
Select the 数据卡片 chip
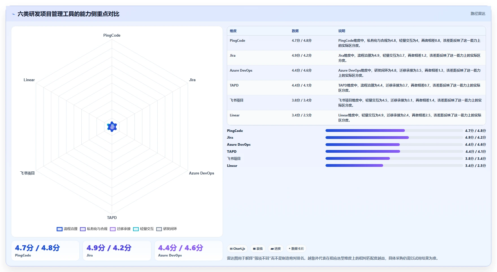tap(296, 249)
